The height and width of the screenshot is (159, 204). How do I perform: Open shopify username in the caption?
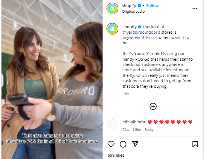tap(130, 27)
